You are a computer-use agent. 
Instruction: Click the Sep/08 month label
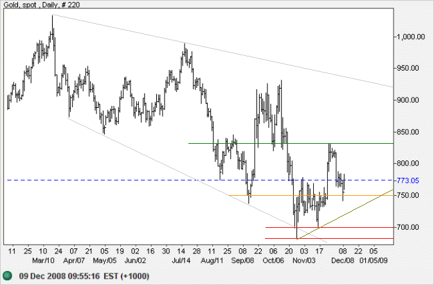pos(242,261)
